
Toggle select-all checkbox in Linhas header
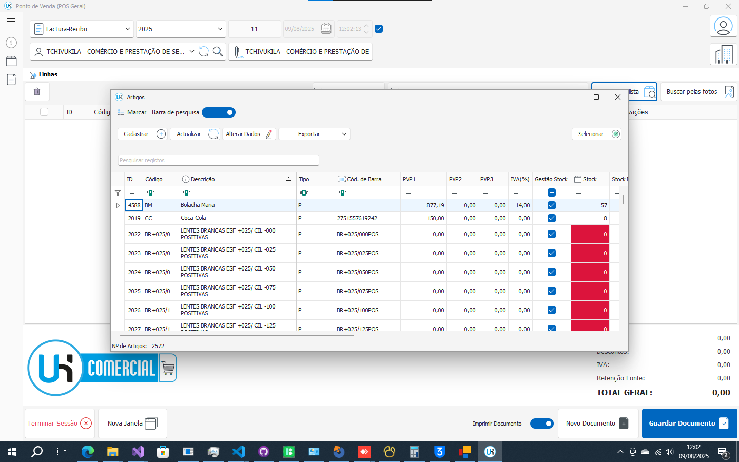(x=44, y=112)
